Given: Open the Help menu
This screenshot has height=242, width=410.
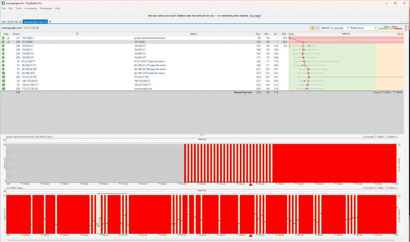Looking at the screenshot, I should [58, 8].
